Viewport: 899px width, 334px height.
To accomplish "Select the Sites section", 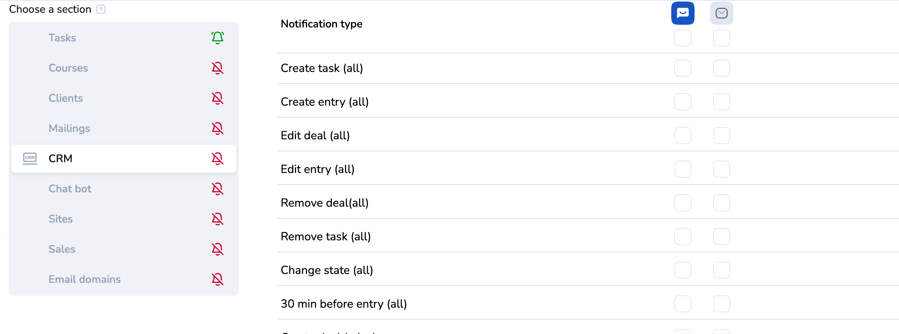I will coord(61,219).
